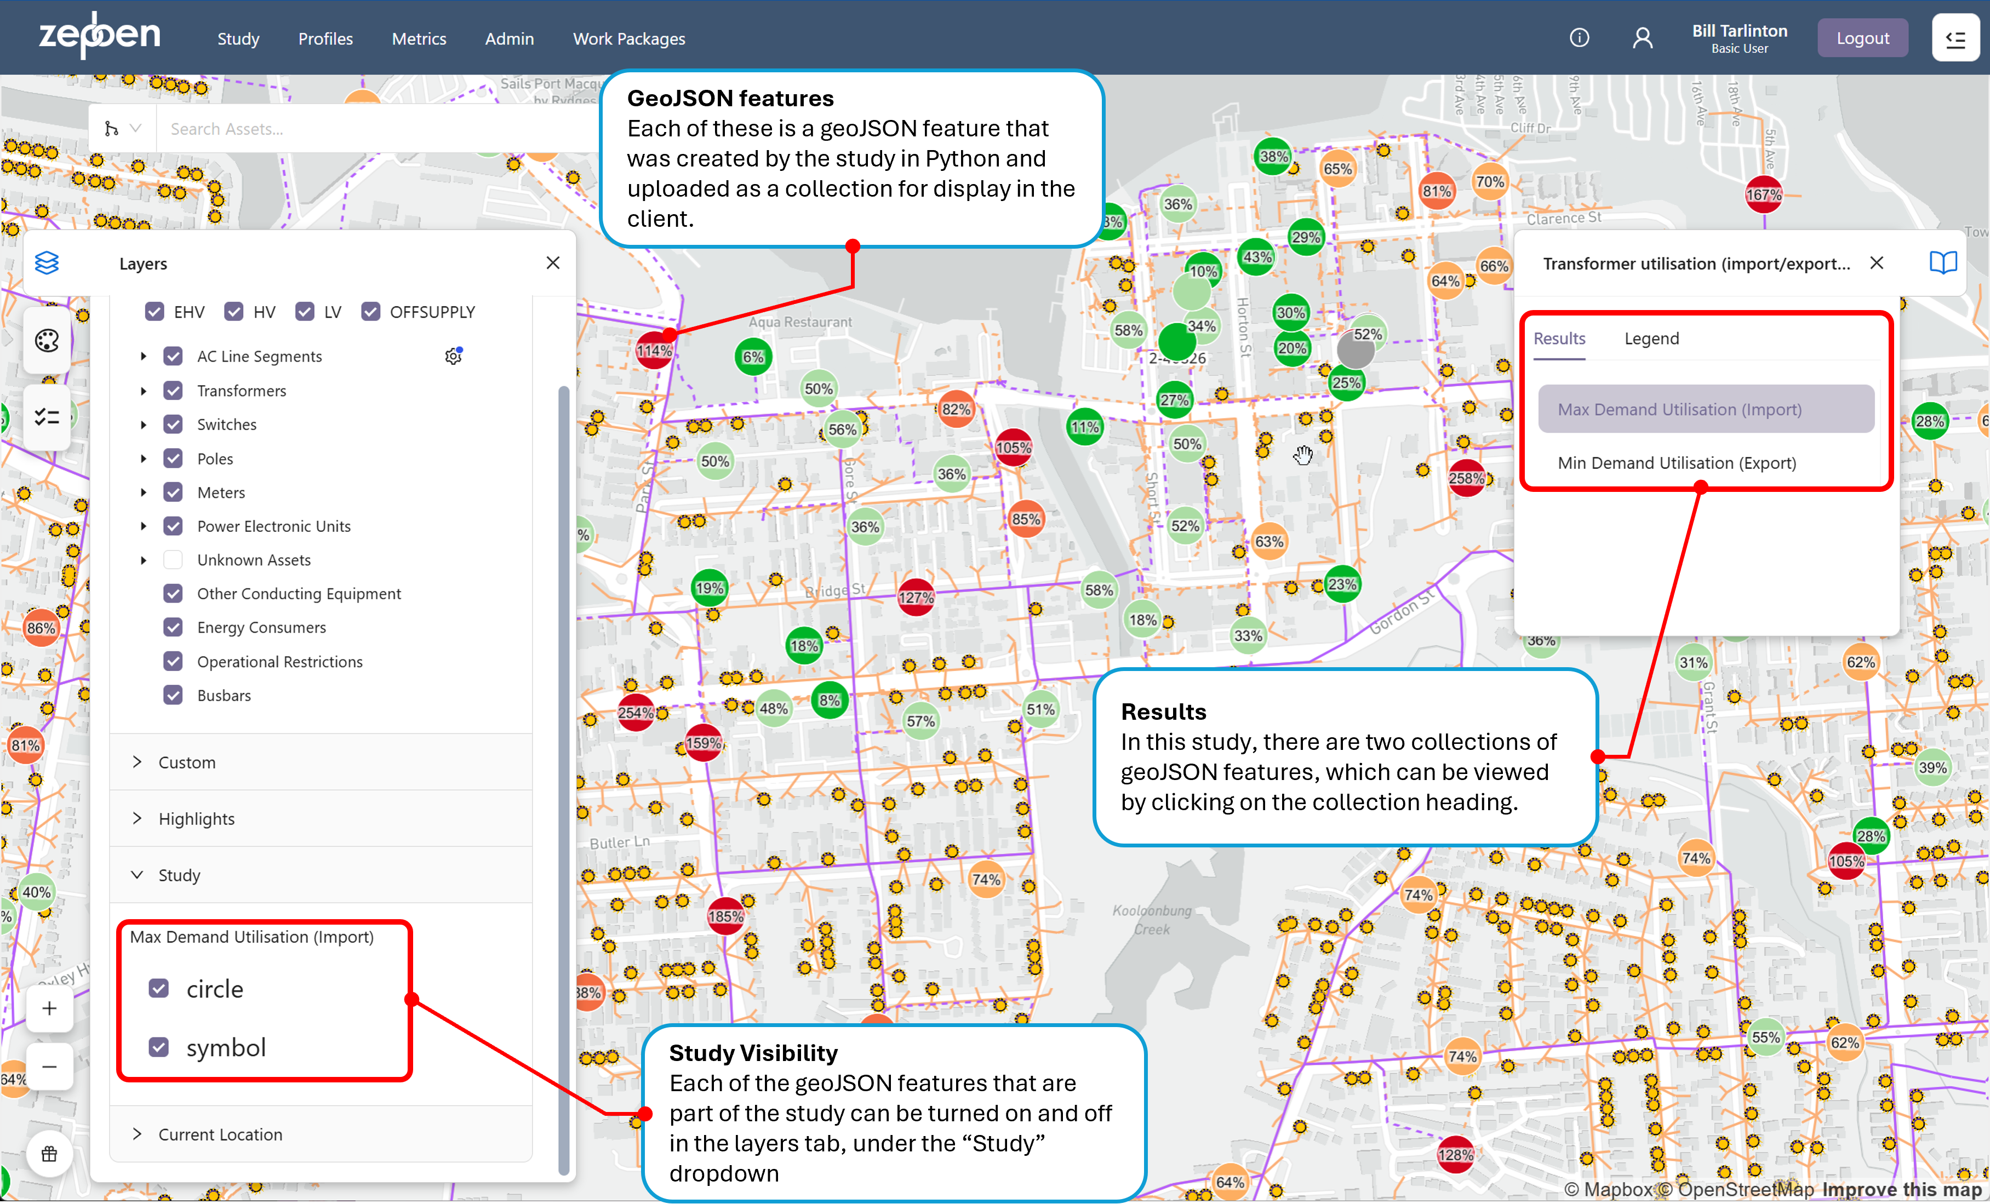Viewport: 1990px width, 1204px height.
Task: Enable the Unknown Assets layer checkbox
Action: [x=173, y=560]
